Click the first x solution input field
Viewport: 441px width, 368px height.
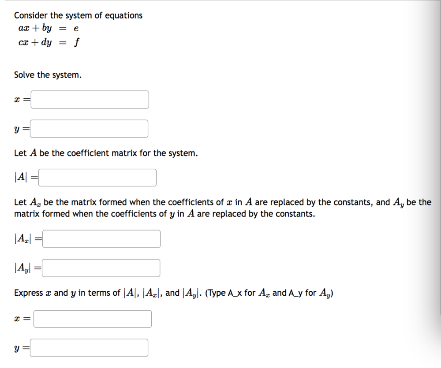click(90, 99)
